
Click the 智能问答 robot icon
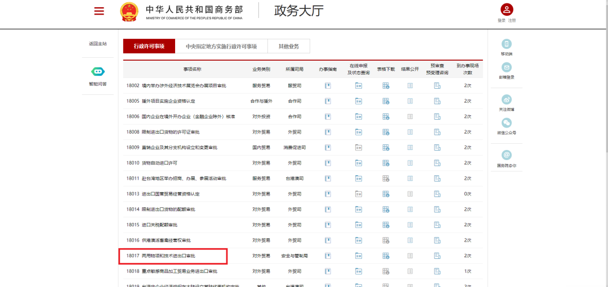pos(97,72)
